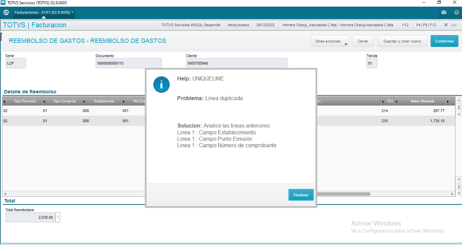The height and width of the screenshot is (245, 462).
Task: Click the Tienda input field
Action: point(371,63)
